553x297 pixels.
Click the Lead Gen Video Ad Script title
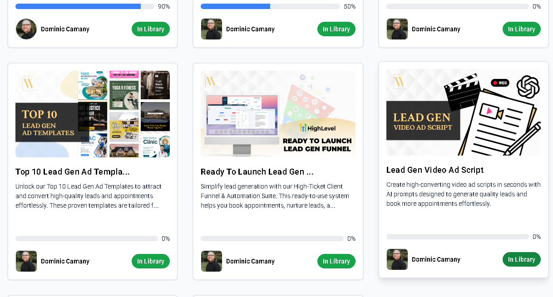point(435,170)
